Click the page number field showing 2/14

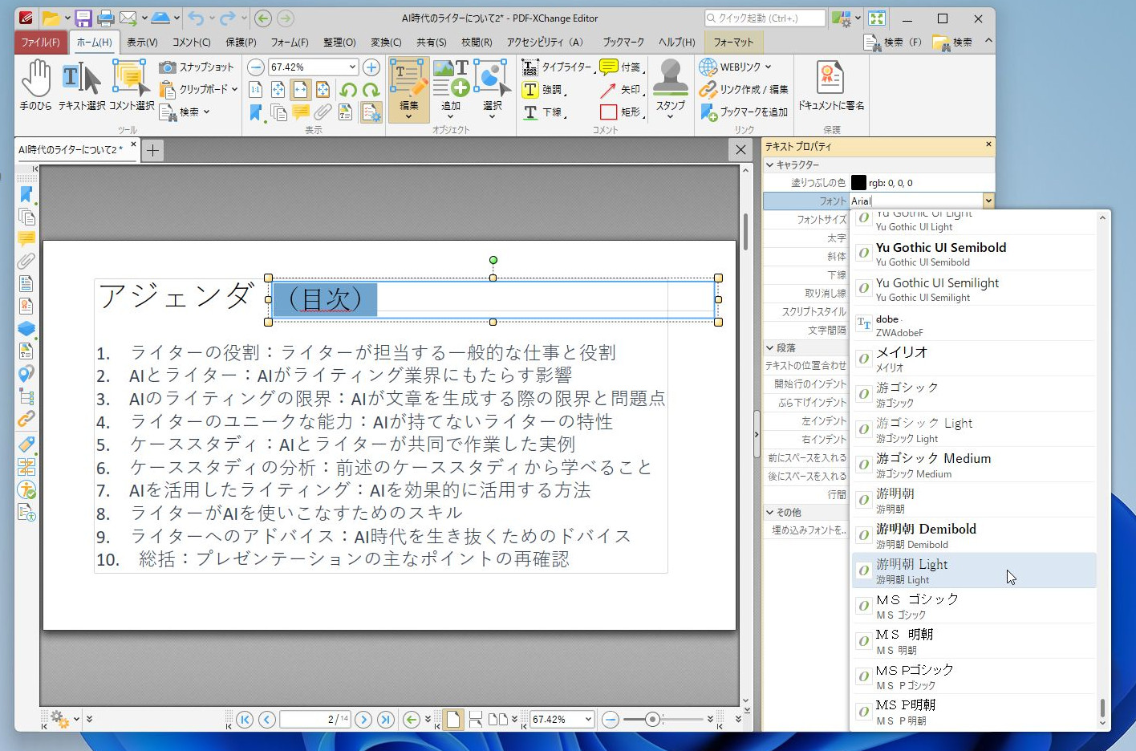coord(316,720)
